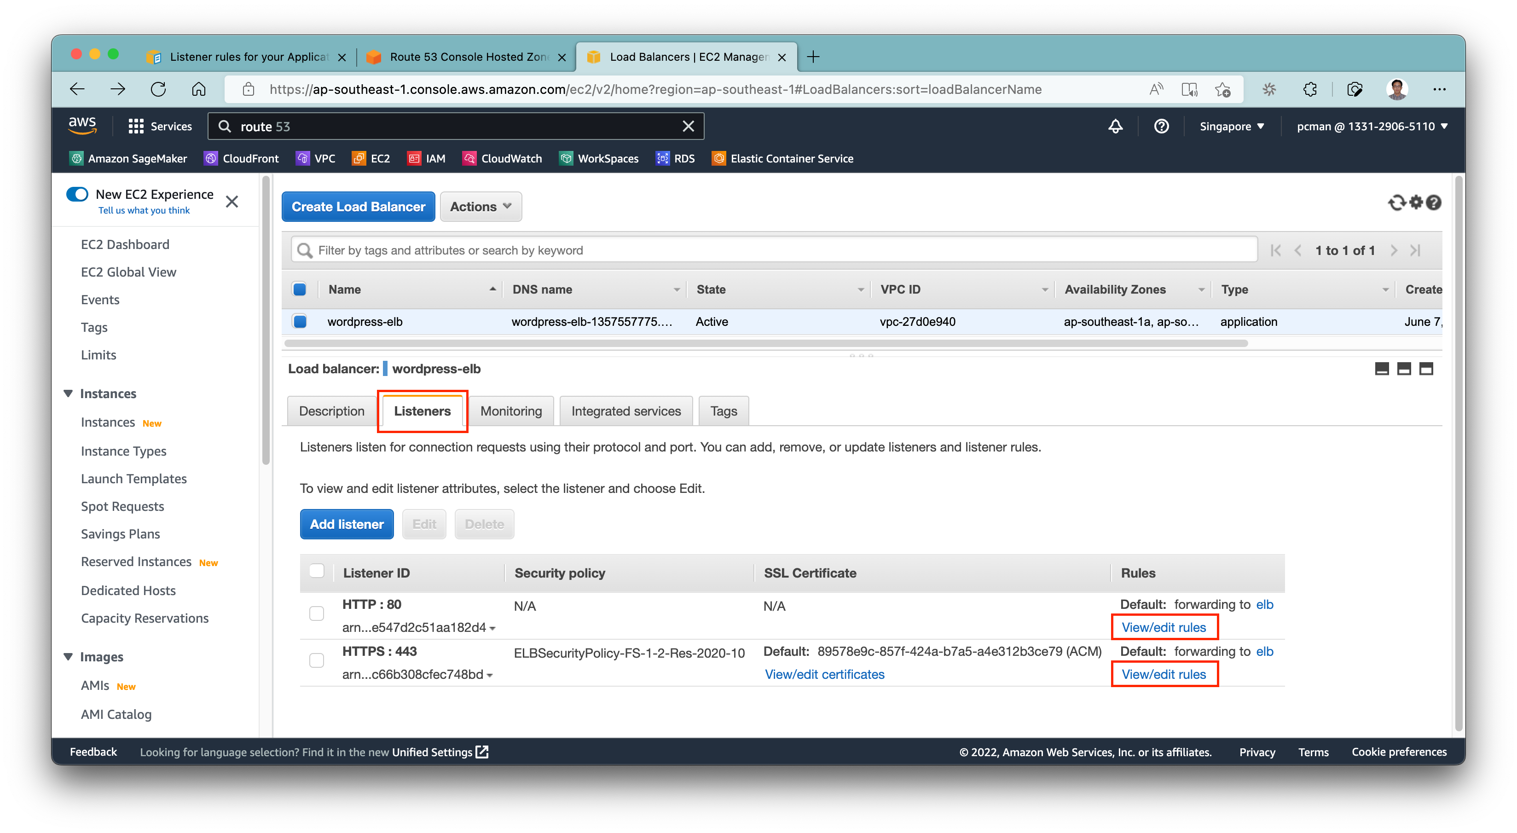Open the Actions dropdown
The width and height of the screenshot is (1517, 833).
pyautogui.click(x=481, y=207)
